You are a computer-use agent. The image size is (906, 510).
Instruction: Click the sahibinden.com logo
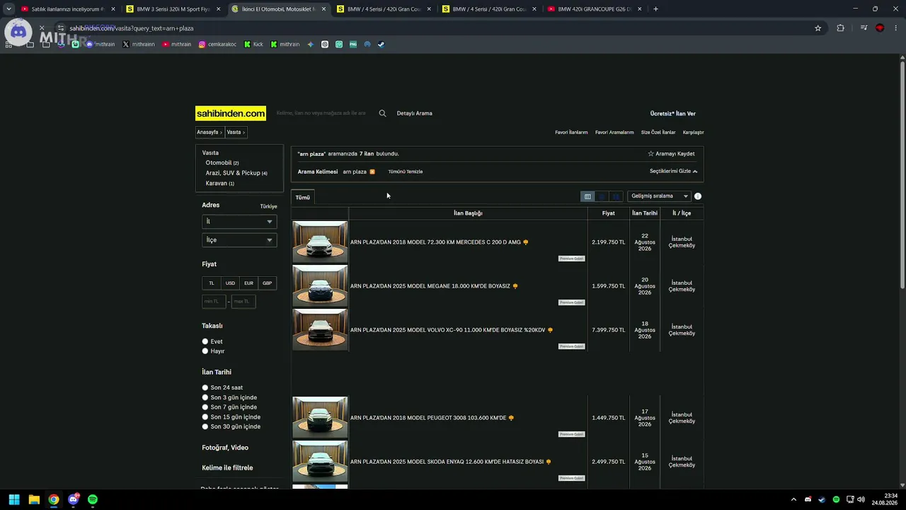[x=231, y=113]
